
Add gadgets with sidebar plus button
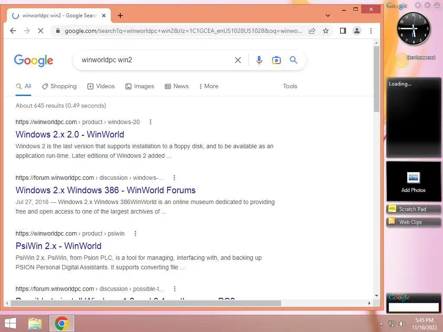tap(417, 5)
